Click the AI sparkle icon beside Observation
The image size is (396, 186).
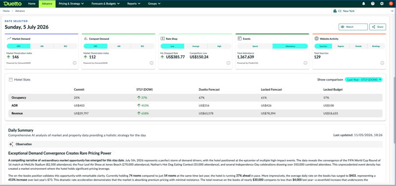pos(11,144)
